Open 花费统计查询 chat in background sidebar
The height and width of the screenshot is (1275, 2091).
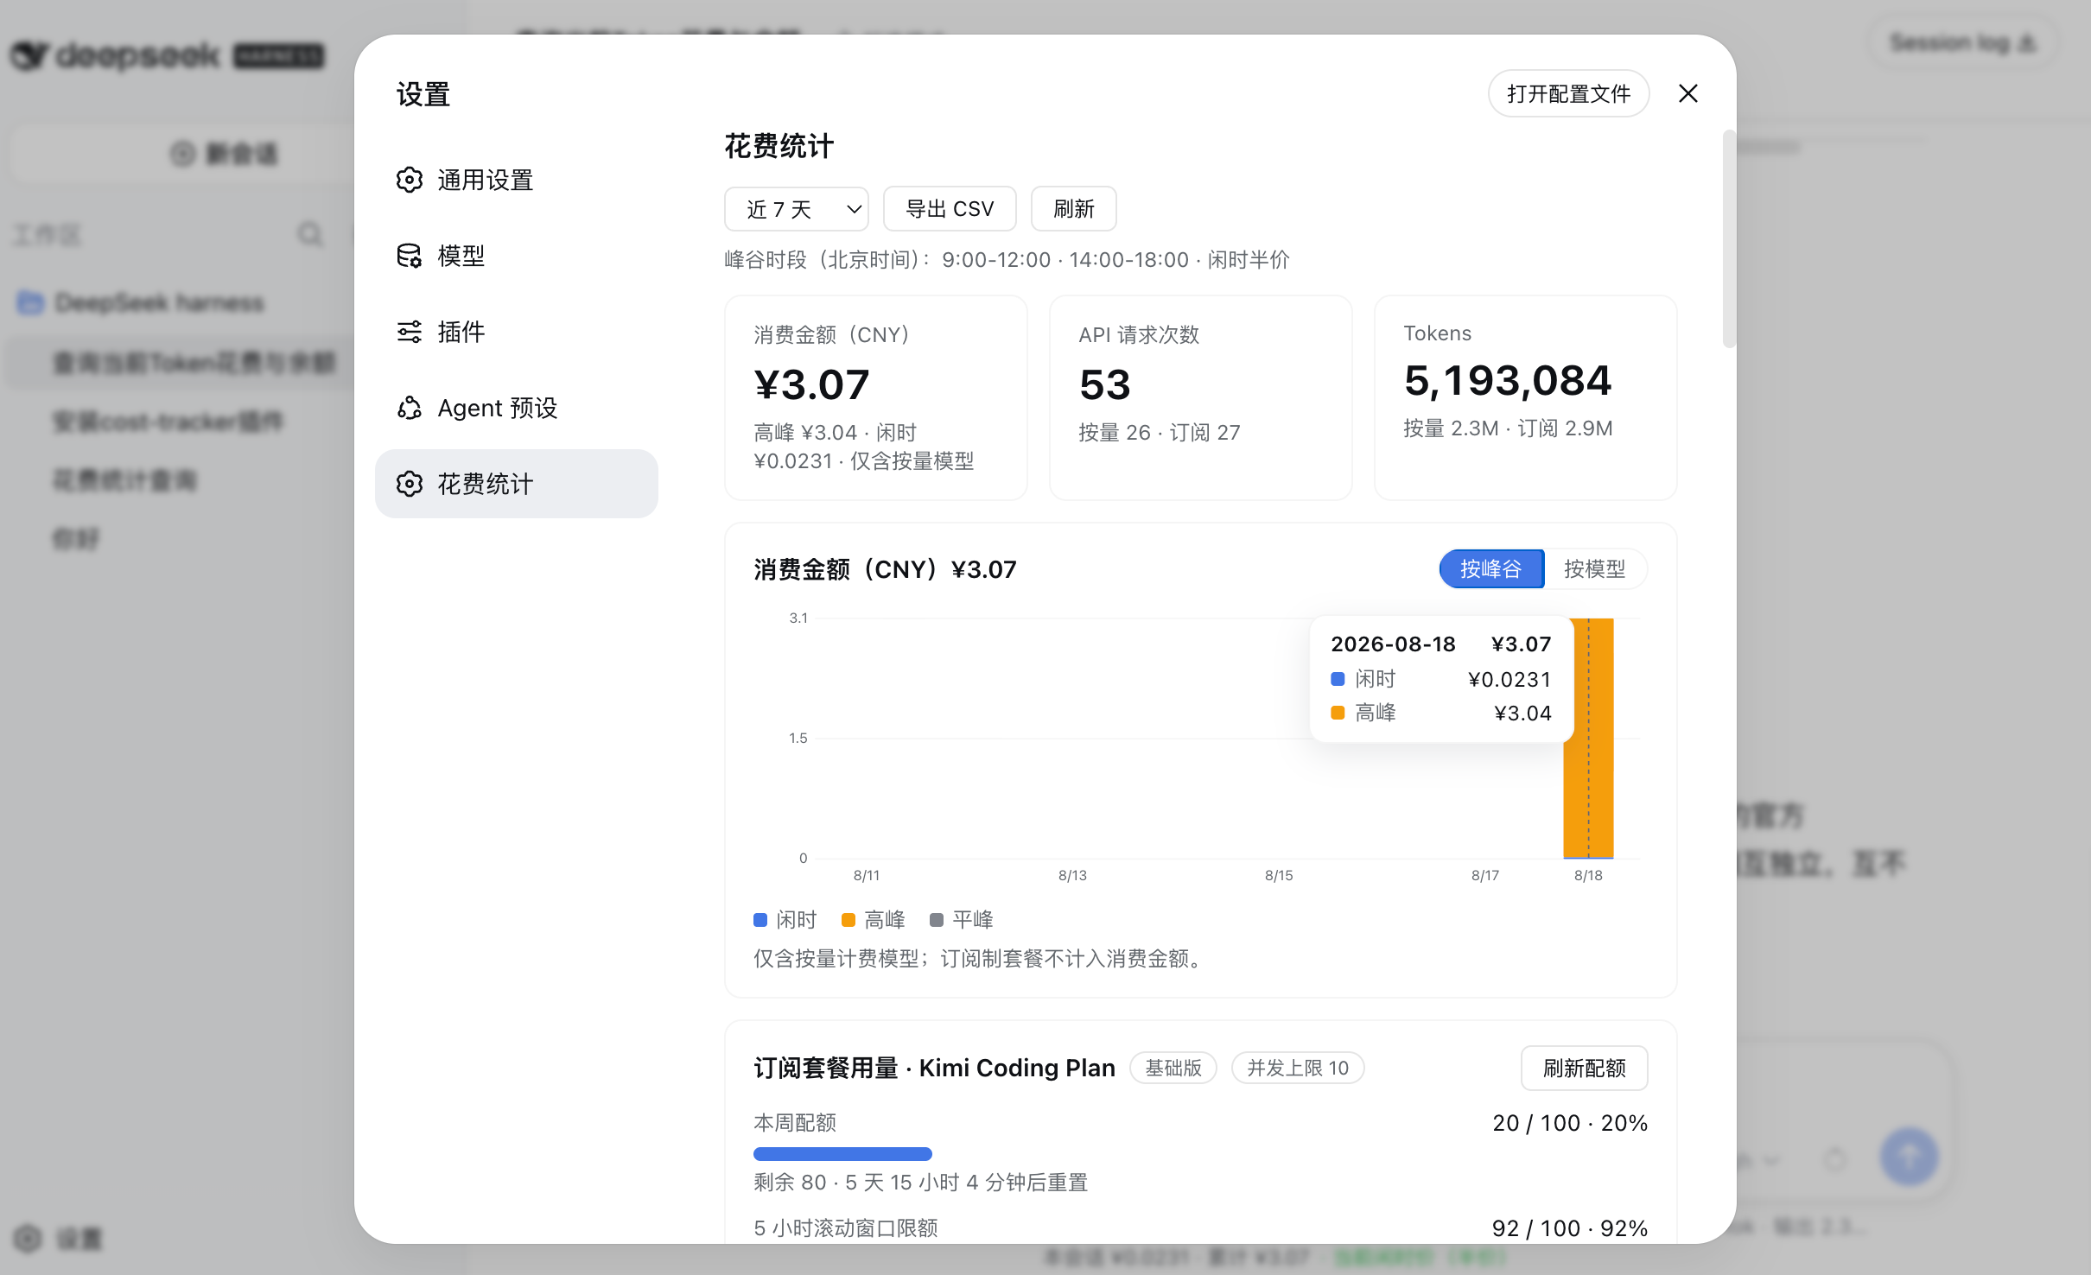(125, 480)
